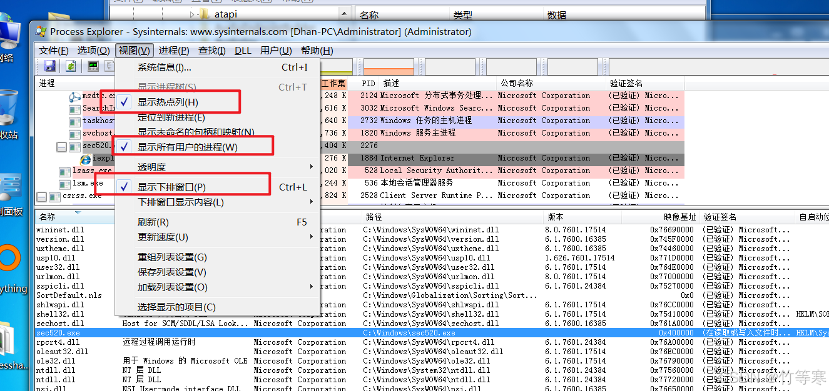Open the DLL menu
Viewport: 829px width, 391px height.
(243, 51)
